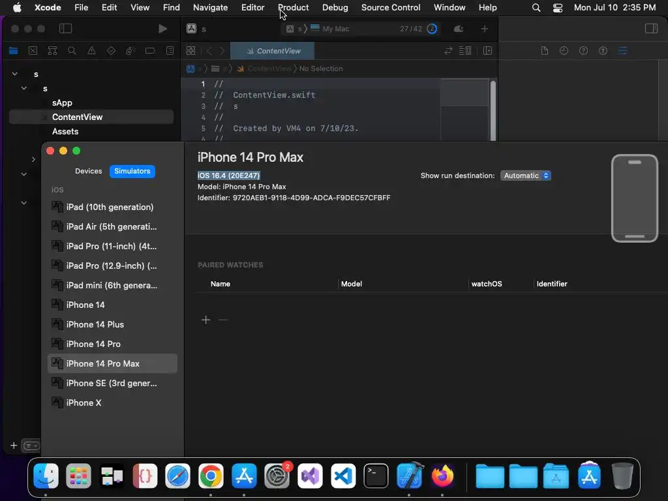Go back in editor history
This screenshot has height=501, width=668.
pos(209,51)
